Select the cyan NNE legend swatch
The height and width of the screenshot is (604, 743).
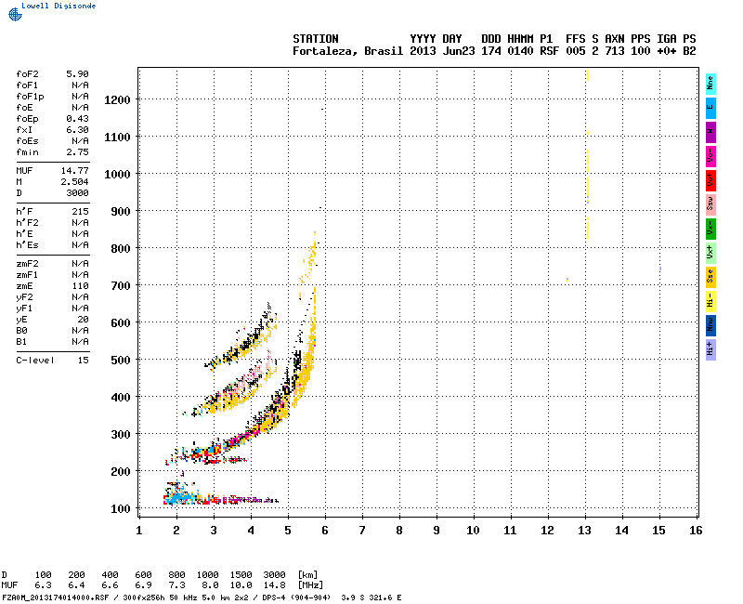[710, 84]
